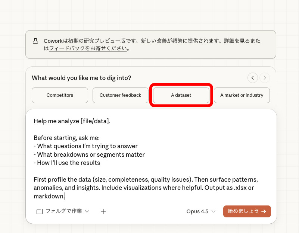Click inside the prompt text area

[x=149, y=156]
